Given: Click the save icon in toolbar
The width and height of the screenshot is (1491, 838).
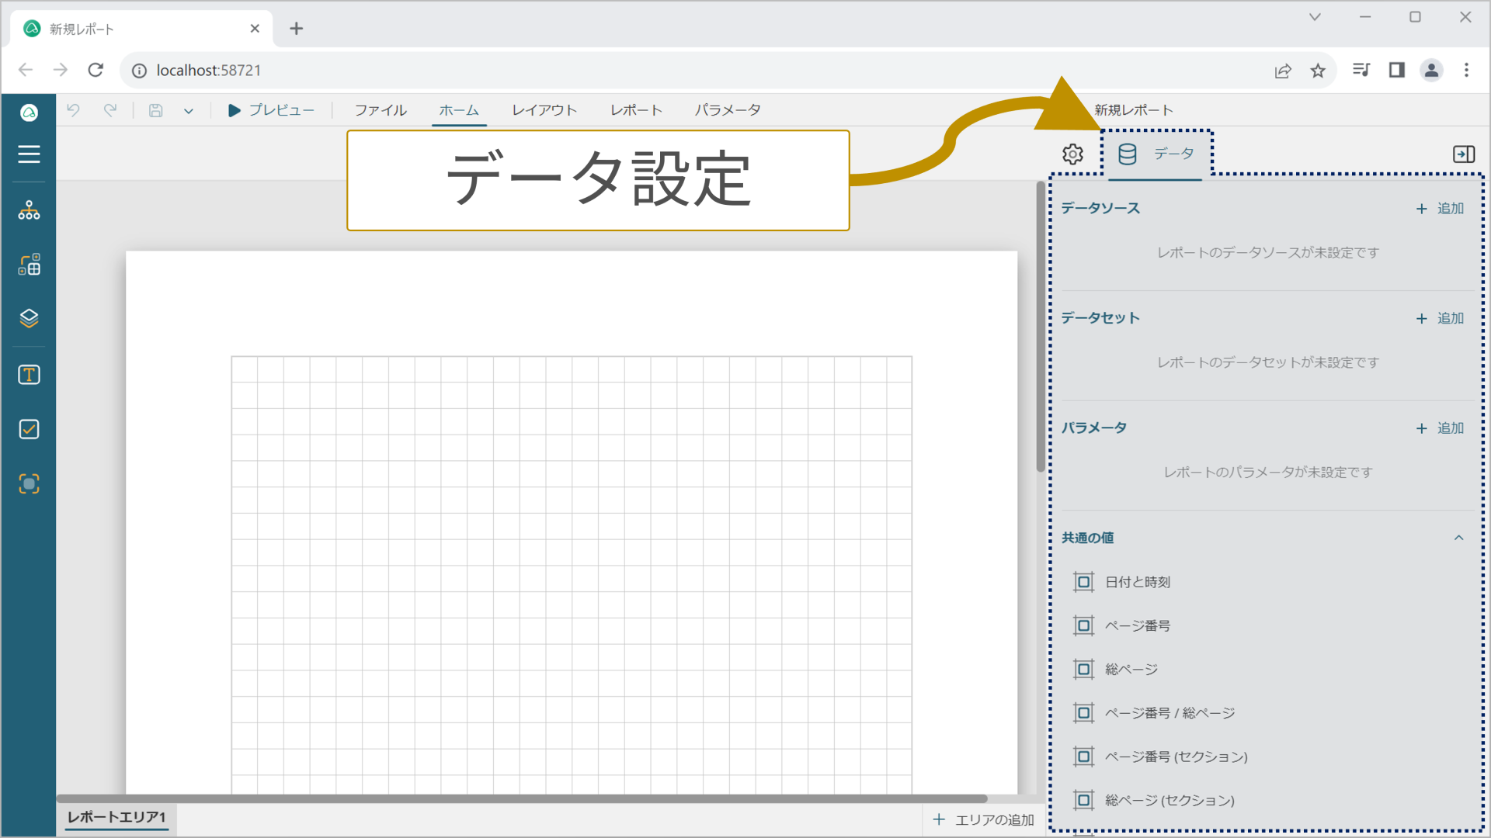Looking at the screenshot, I should (x=155, y=110).
